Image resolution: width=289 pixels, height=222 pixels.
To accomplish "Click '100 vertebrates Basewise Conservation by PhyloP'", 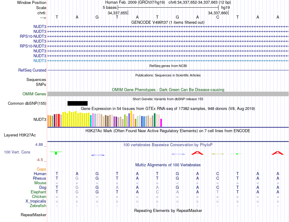I will (x=168, y=145).
